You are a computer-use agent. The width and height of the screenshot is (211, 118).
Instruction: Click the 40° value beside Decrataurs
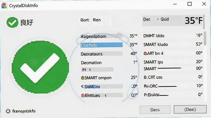(134, 53)
